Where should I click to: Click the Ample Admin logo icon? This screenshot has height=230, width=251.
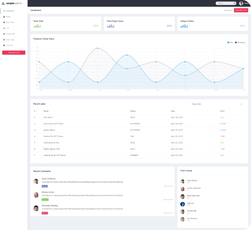coord(3,4)
